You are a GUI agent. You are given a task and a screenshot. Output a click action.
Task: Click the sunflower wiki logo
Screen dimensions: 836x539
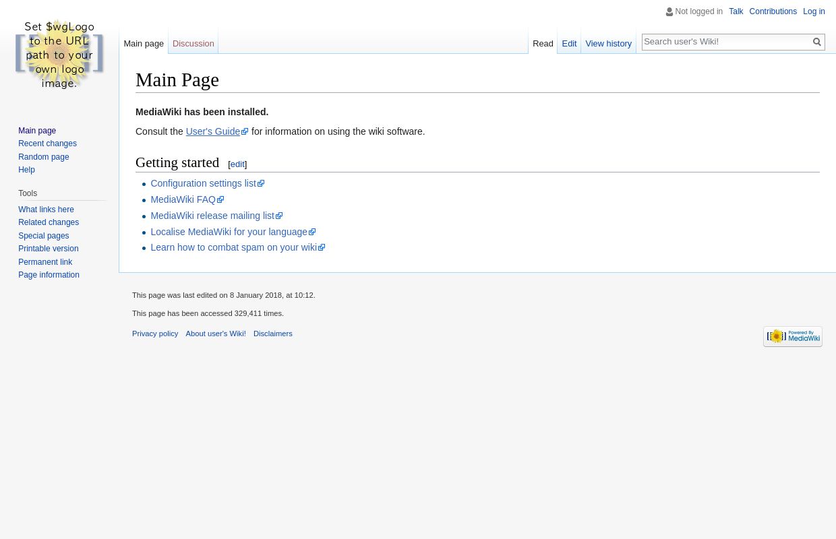(x=59, y=54)
